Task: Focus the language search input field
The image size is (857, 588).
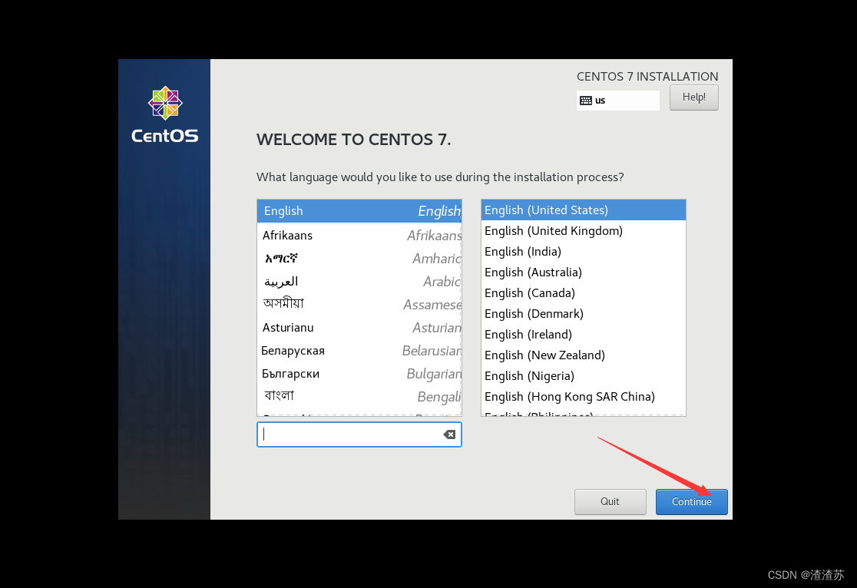Action: click(x=359, y=434)
